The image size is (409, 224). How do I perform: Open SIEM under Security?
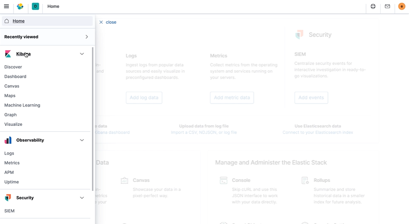9,211
